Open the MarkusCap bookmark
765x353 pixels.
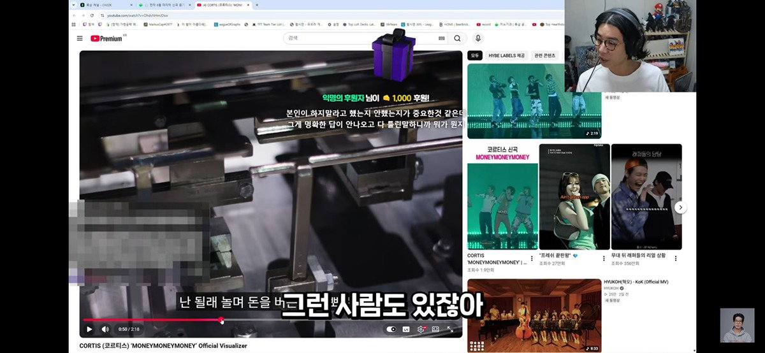(x=157, y=24)
